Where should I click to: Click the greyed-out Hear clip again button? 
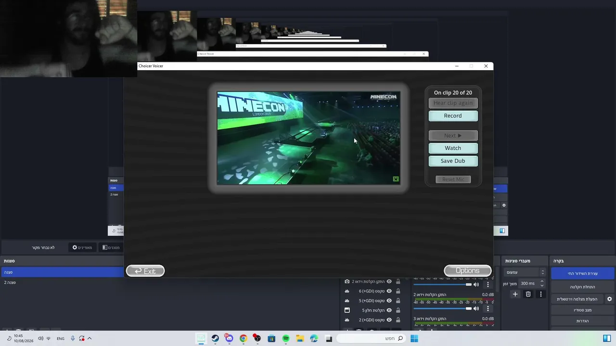pos(453,103)
